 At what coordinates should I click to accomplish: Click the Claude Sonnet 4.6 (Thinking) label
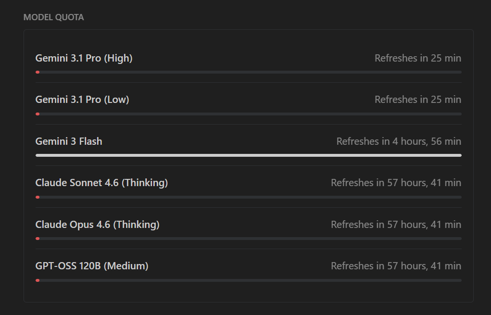click(x=101, y=183)
